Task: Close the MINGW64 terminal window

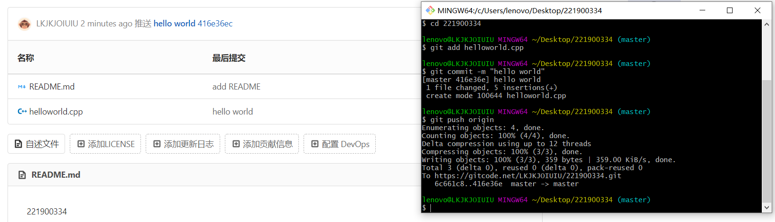Action: coord(758,10)
